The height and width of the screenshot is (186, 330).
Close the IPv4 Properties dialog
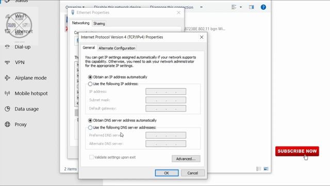point(202,37)
